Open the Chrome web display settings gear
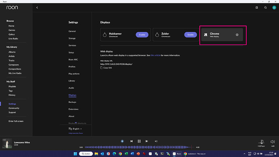279x157 pixels. (x=237, y=35)
